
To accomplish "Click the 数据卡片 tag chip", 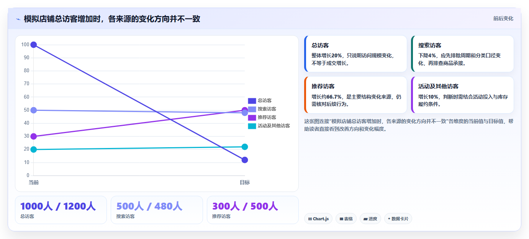I will point(398,219).
